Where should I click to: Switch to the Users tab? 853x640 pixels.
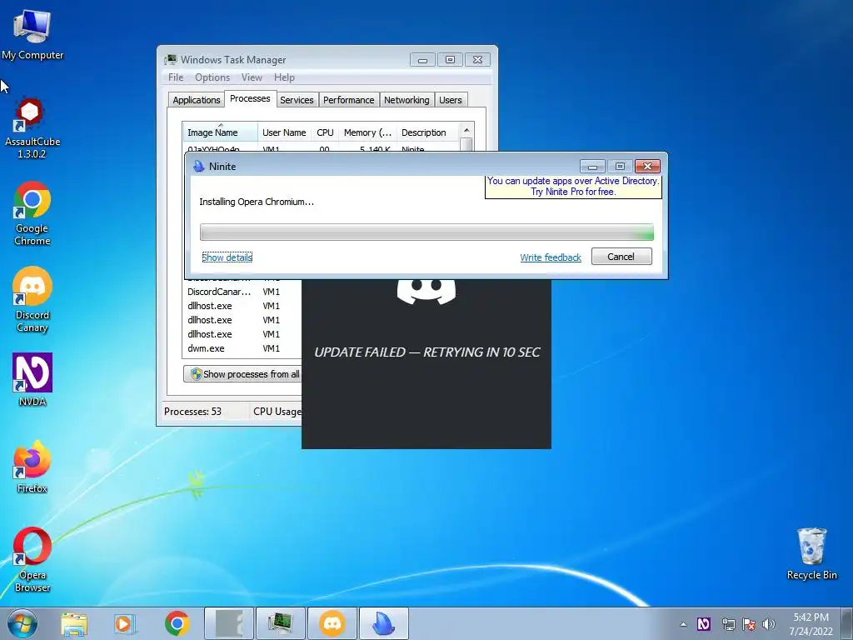[x=451, y=100]
